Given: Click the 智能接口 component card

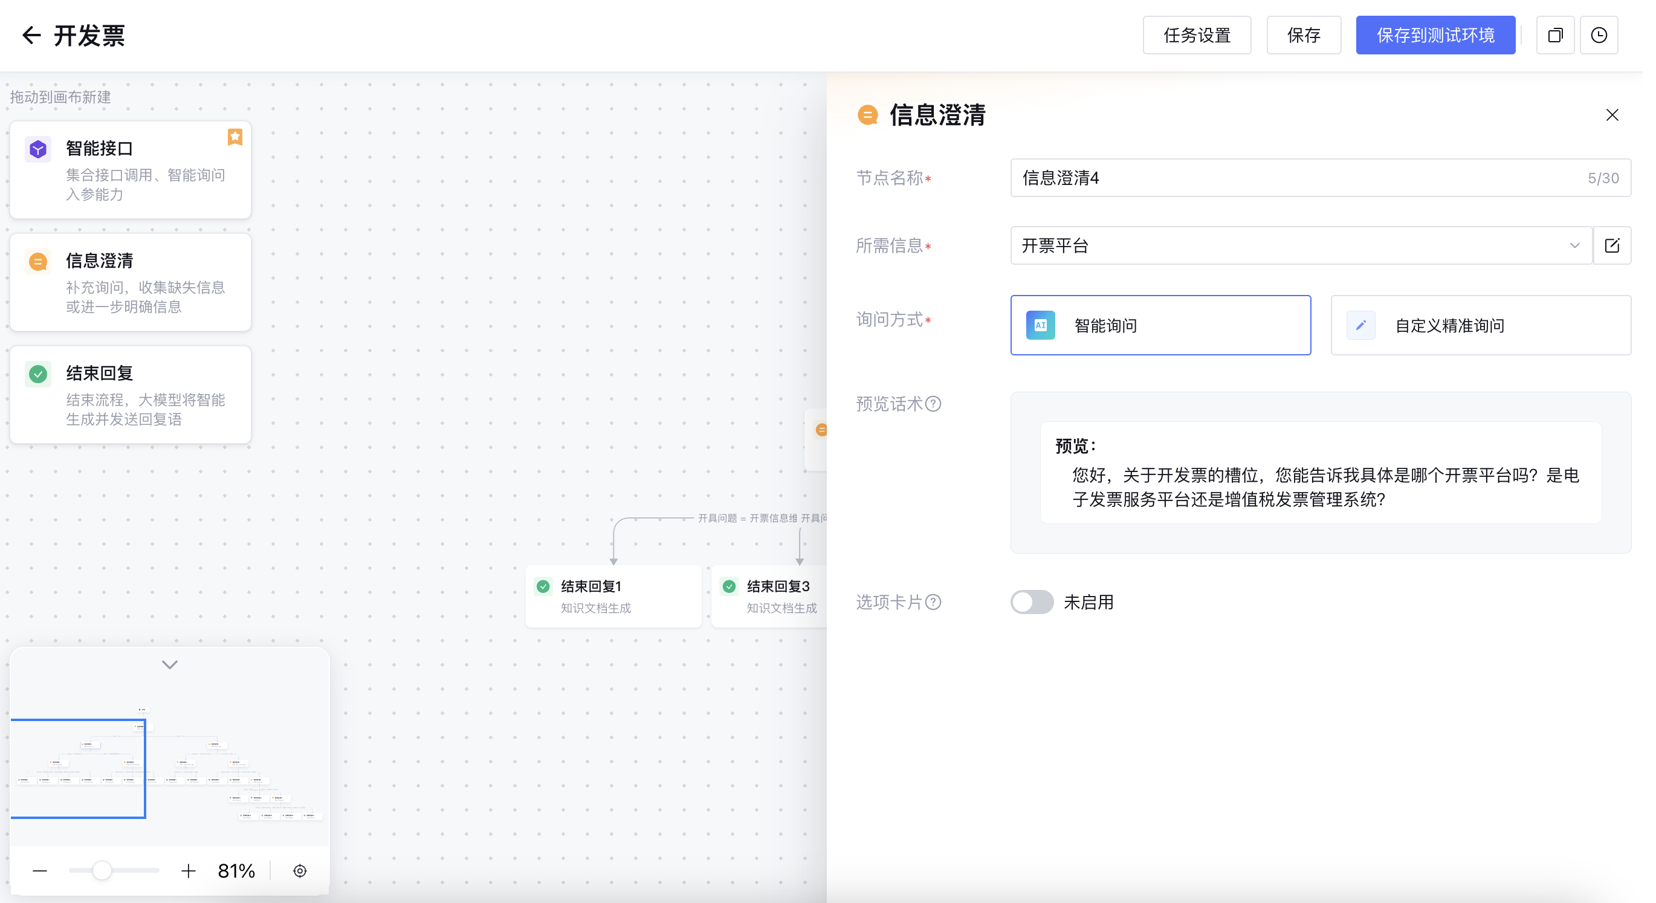Looking at the screenshot, I should (x=131, y=170).
